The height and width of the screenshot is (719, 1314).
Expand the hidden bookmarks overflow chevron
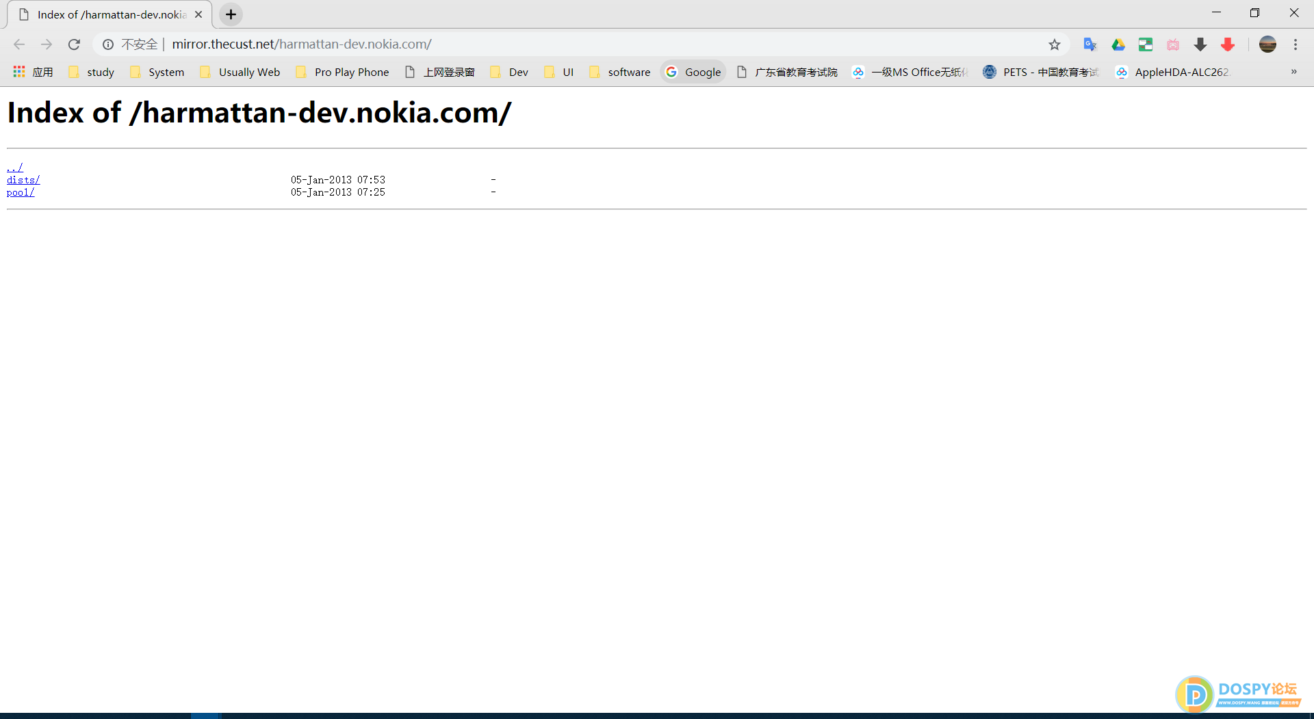click(x=1293, y=72)
